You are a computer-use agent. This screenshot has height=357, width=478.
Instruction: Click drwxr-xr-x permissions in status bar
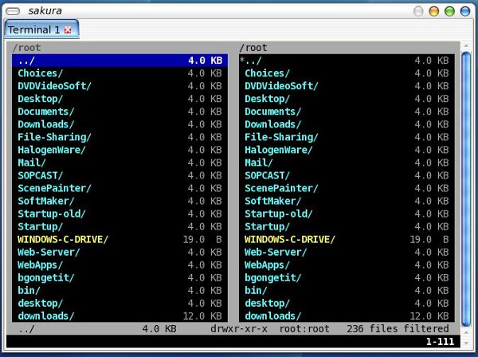pos(239,329)
